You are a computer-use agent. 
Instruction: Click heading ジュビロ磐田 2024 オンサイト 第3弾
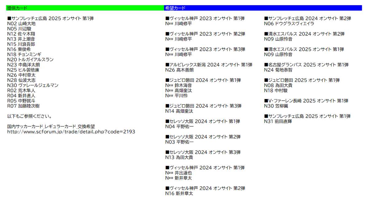(203, 106)
